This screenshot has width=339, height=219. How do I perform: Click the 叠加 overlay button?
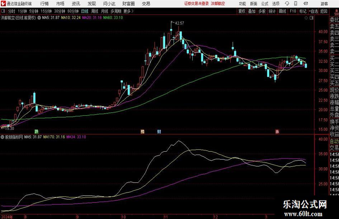click(x=252, y=11)
